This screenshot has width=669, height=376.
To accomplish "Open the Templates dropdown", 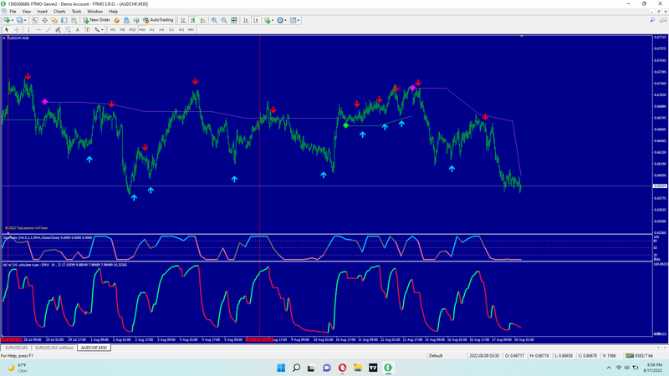I will (294, 20).
